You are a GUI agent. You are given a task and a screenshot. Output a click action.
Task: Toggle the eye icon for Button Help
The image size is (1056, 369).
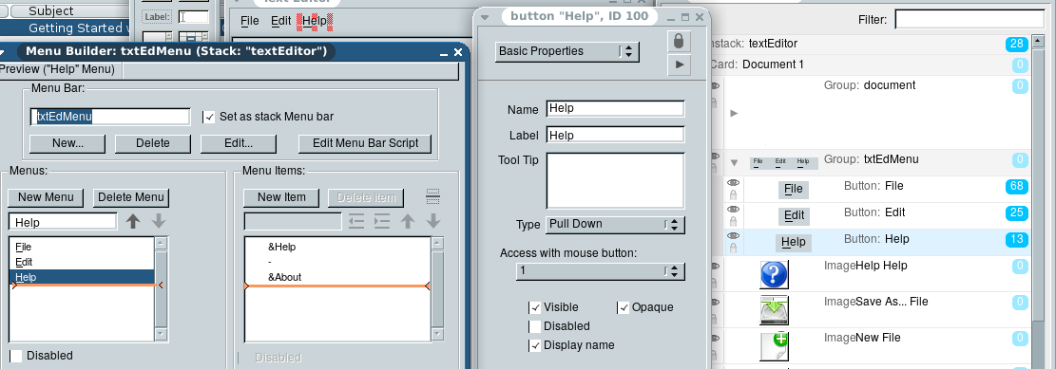point(734,235)
